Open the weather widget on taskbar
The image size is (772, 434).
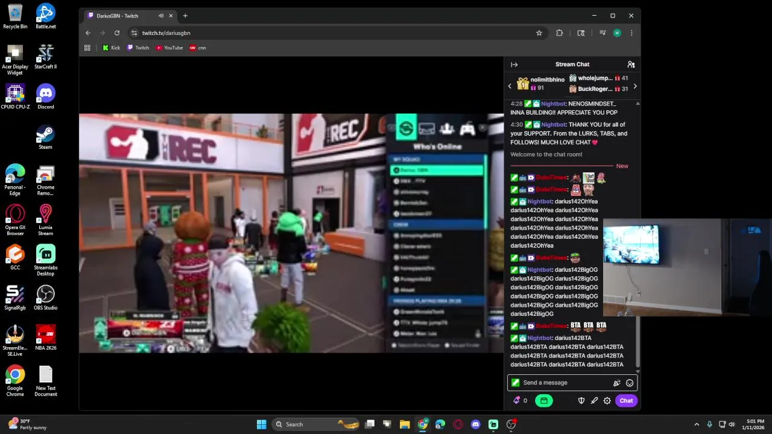tap(27, 424)
